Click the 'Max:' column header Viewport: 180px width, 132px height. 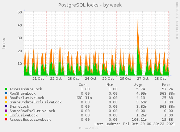click(166, 85)
